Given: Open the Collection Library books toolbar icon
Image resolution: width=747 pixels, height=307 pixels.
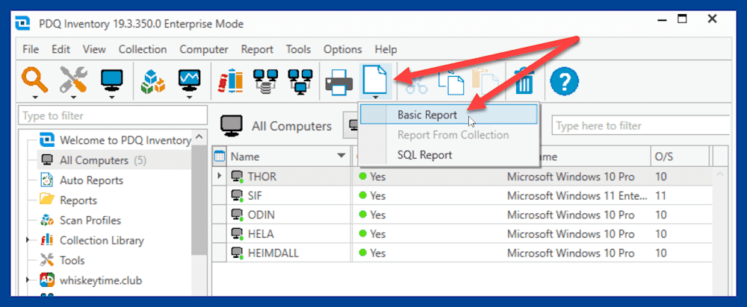Looking at the screenshot, I should [231, 80].
